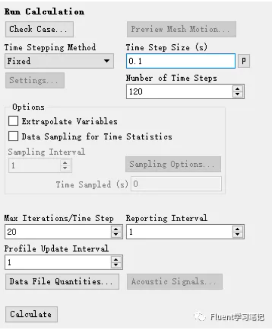Click the Calculate button
Image resolution: width=274 pixels, height=329 pixels.
(x=31, y=314)
